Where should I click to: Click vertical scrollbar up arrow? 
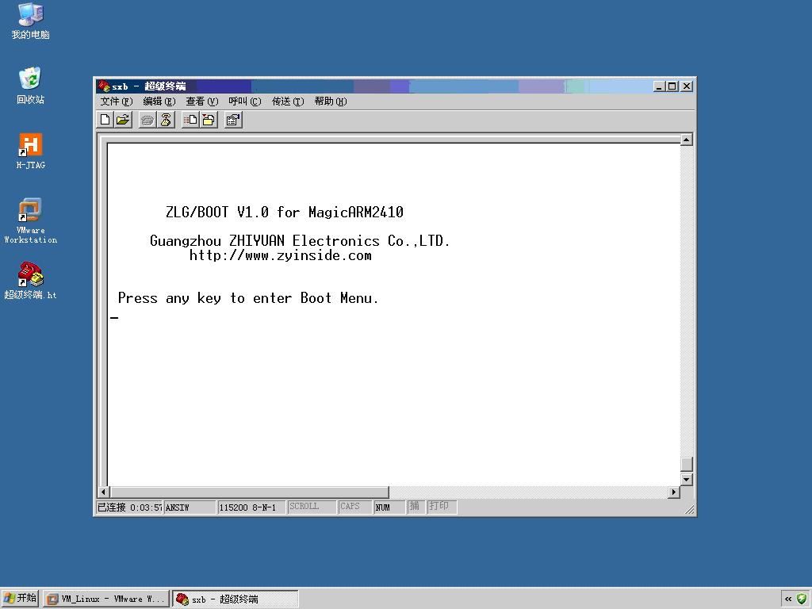click(686, 140)
